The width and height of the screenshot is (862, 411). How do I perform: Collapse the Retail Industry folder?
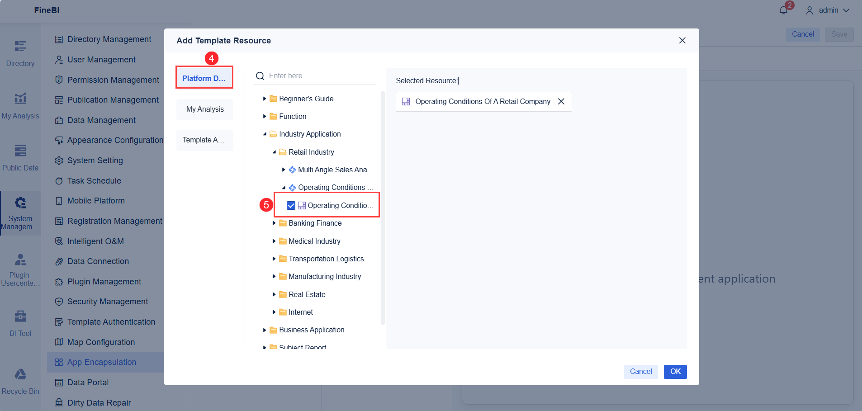274,152
